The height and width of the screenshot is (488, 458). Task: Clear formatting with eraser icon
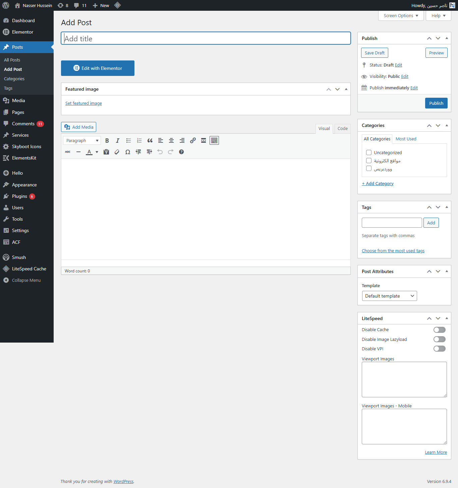[x=117, y=152]
